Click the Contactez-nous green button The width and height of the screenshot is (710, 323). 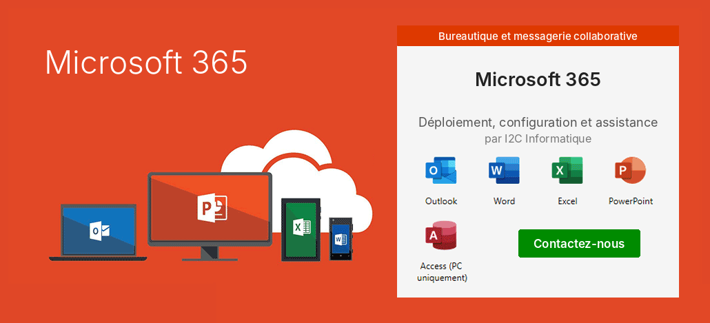[x=579, y=244]
